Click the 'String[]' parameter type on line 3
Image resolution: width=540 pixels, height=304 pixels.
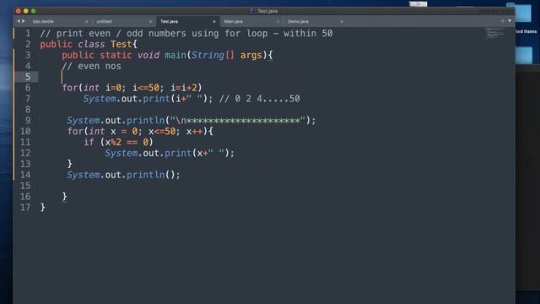coord(213,55)
